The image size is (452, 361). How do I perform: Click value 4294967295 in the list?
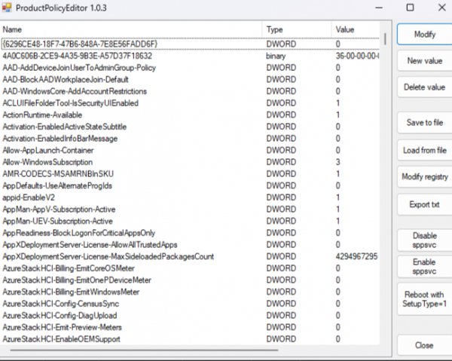click(356, 257)
